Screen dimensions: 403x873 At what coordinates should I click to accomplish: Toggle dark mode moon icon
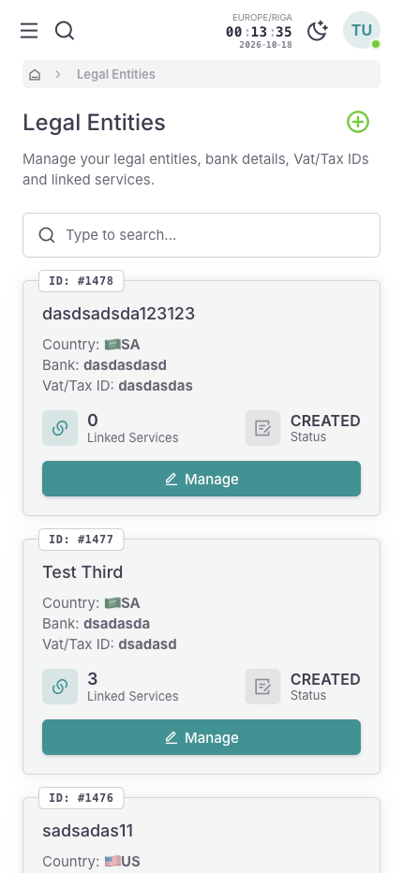(x=317, y=31)
